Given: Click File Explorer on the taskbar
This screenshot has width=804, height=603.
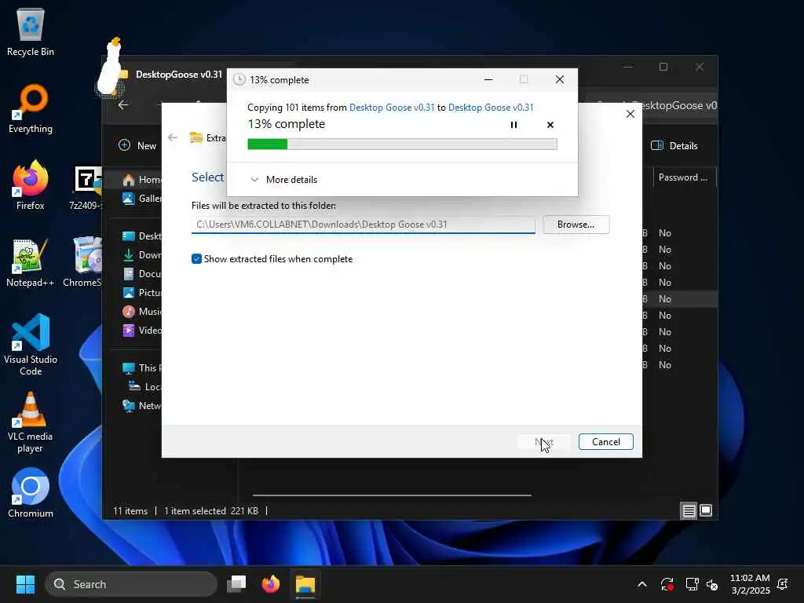Looking at the screenshot, I should coord(305,584).
